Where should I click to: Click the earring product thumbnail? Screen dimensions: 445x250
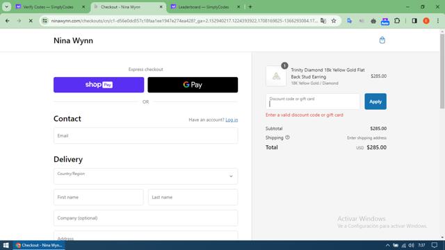[276, 76]
